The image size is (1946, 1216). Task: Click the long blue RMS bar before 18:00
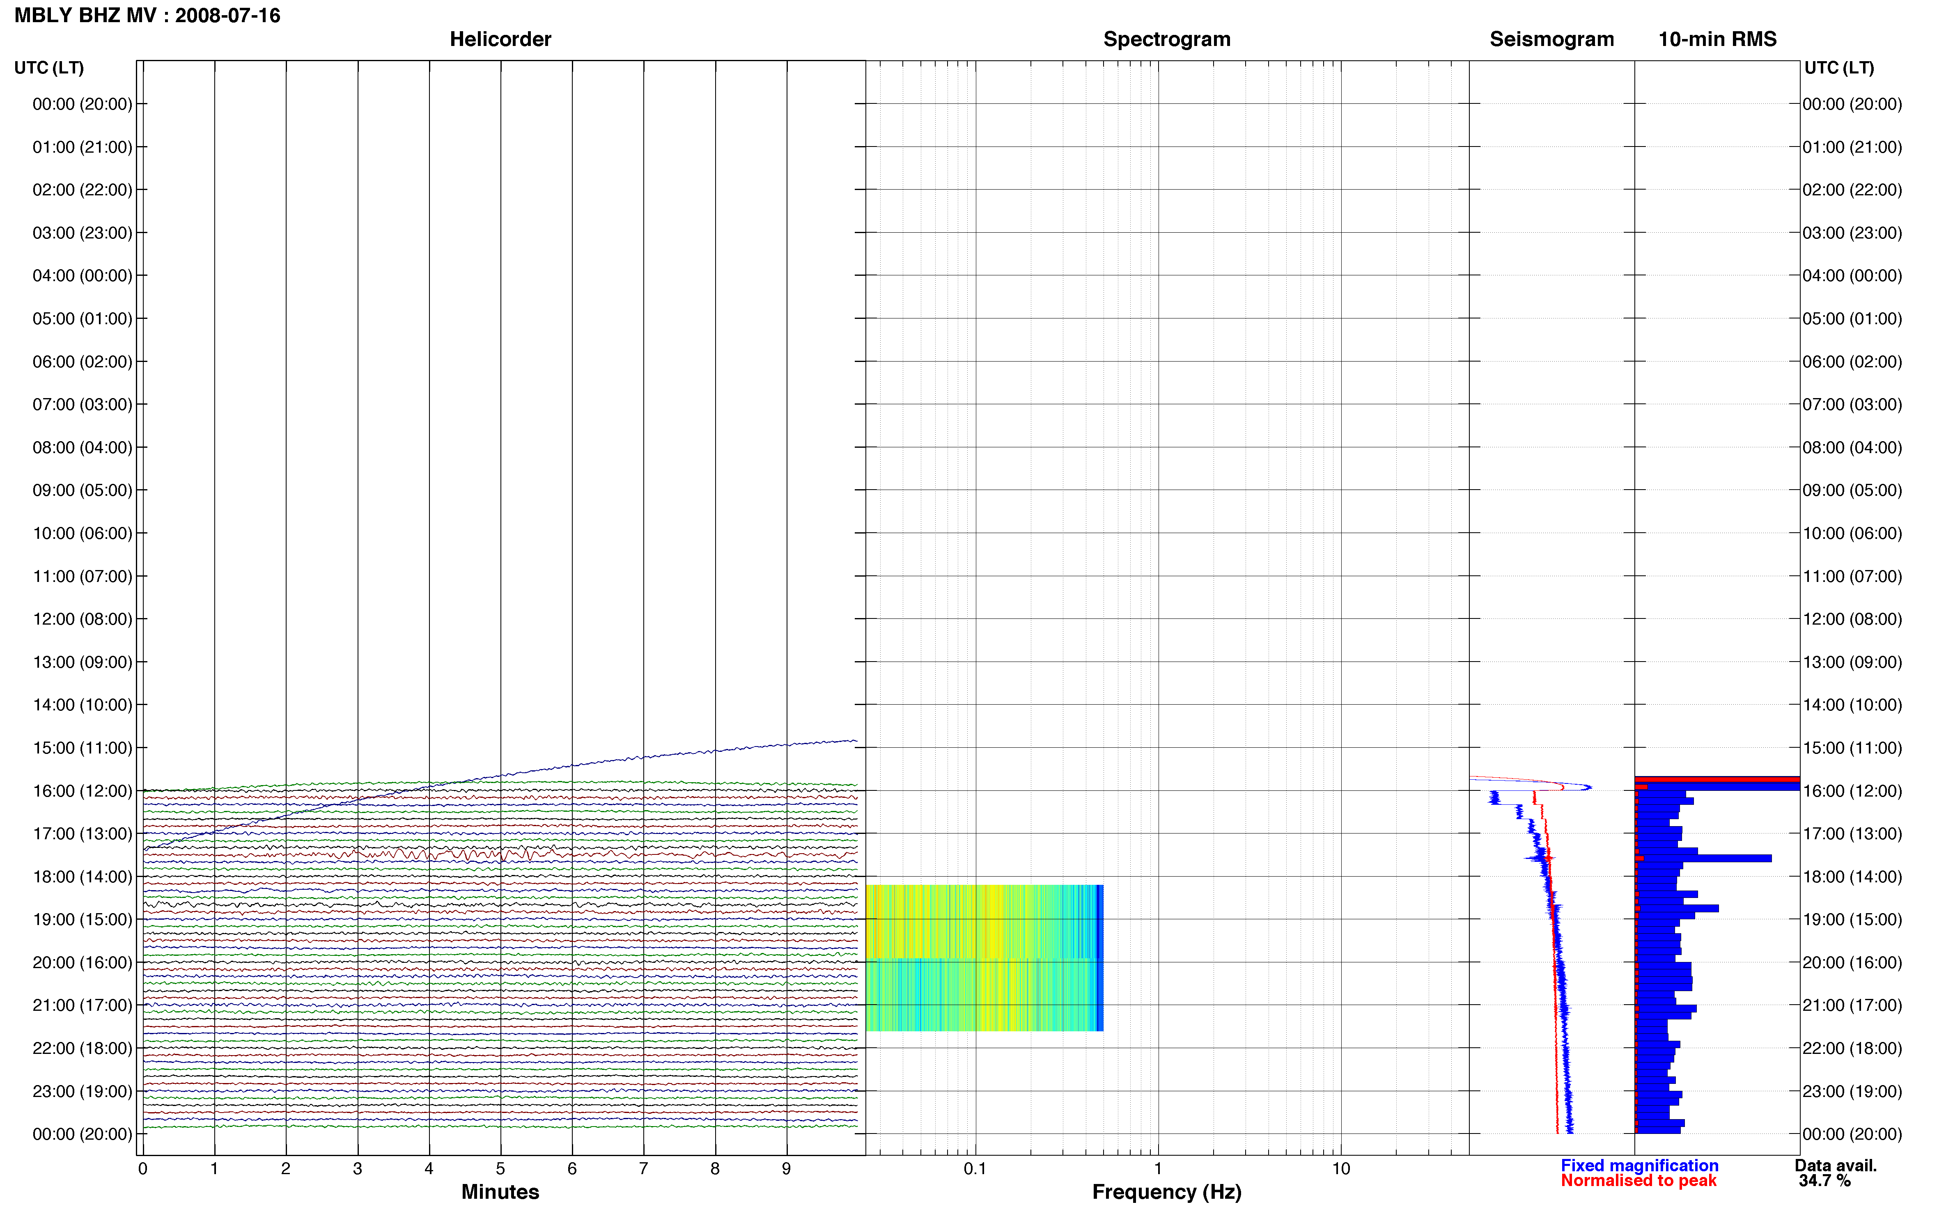(x=1704, y=858)
